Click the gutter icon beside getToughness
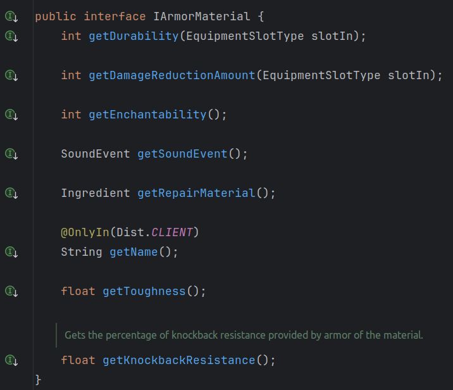The width and height of the screenshot is (453, 390). [x=11, y=291]
